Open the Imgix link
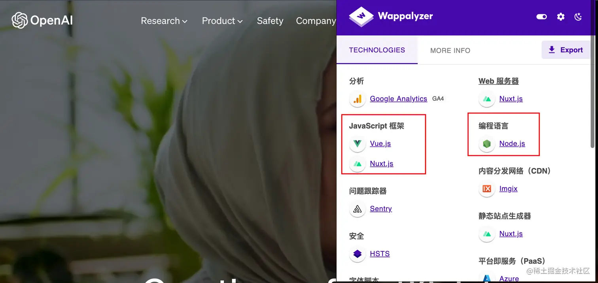Image resolution: width=598 pixels, height=283 pixels. [x=508, y=189]
